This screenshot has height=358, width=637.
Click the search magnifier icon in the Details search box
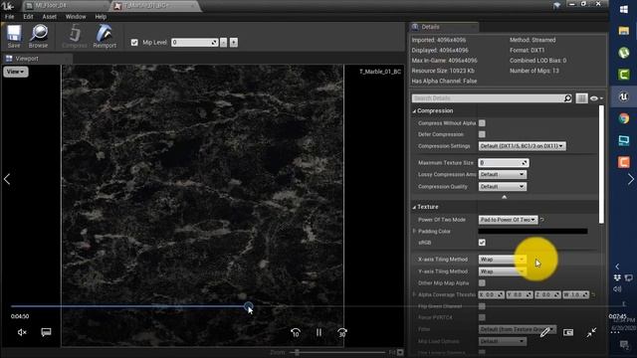tap(567, 98)
